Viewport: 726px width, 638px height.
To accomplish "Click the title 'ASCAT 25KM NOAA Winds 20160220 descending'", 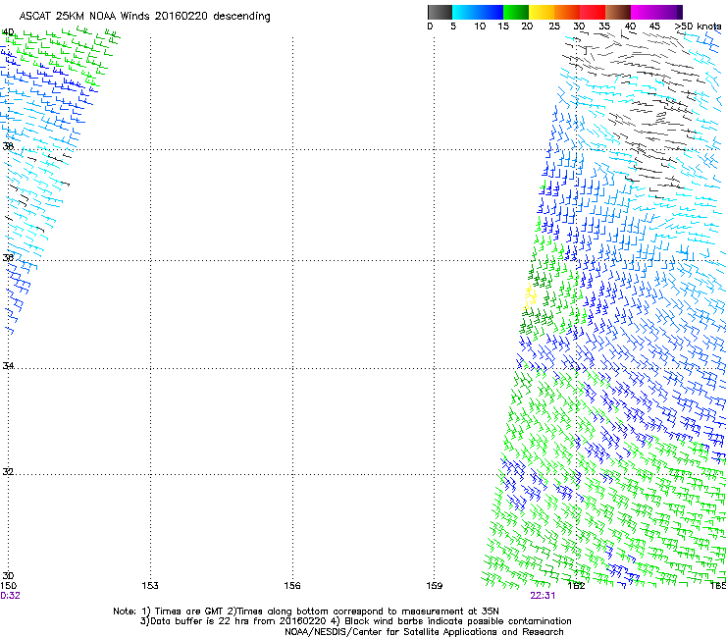I will coord(144,17).
